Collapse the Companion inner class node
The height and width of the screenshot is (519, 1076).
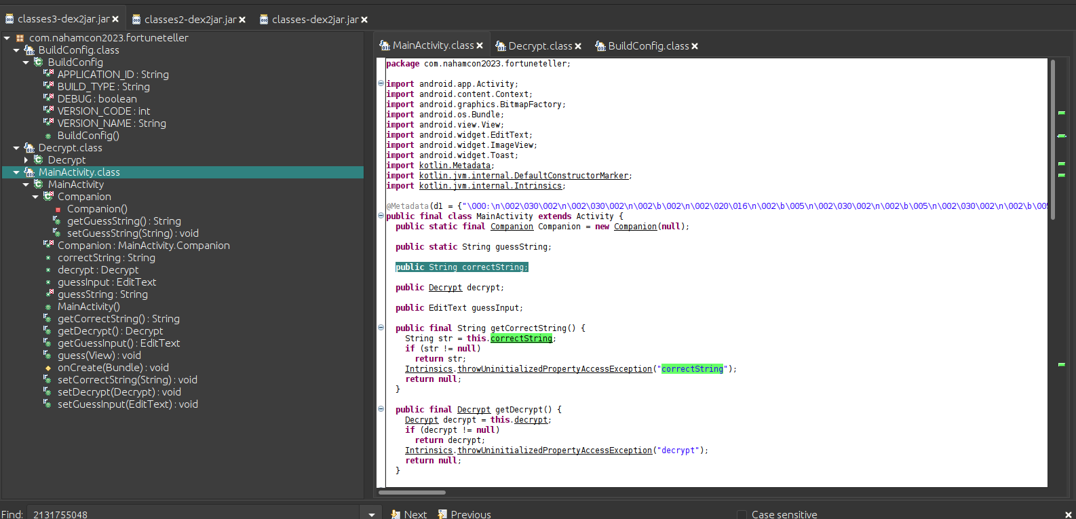point(35,197)
